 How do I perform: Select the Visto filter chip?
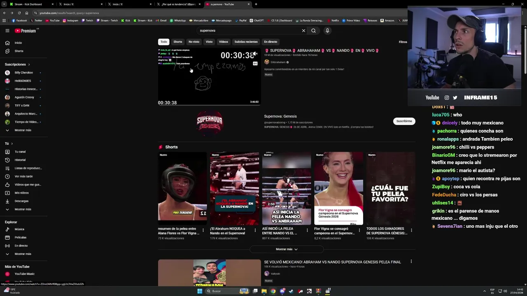coord(209,42)
